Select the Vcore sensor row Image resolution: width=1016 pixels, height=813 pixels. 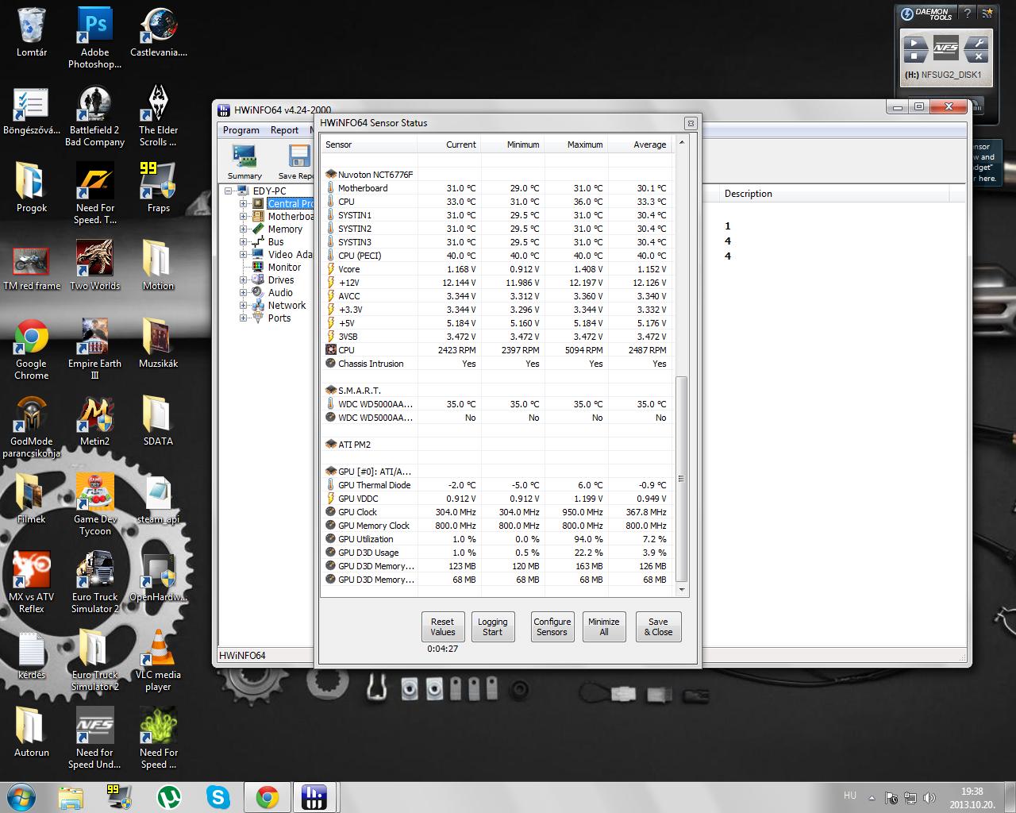[497, 269]
